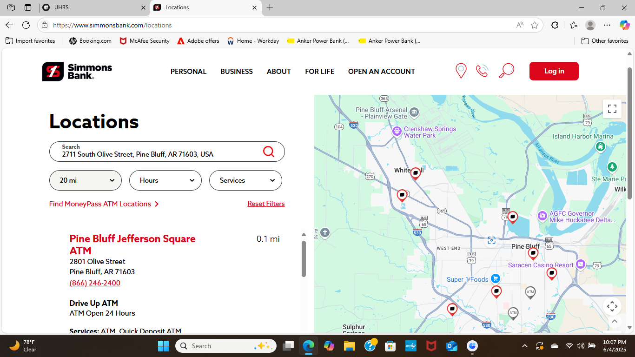Image resolution: width=635 pixels, height=357 pixels.
Task: Open the weather widget showing 78°F
Action: pyautogui.click(x=23, y=346)
